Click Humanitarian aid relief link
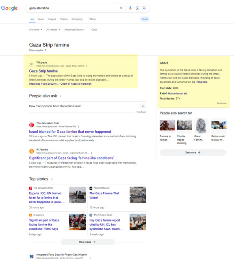This screenshot has width=234, height=259. 178,94
